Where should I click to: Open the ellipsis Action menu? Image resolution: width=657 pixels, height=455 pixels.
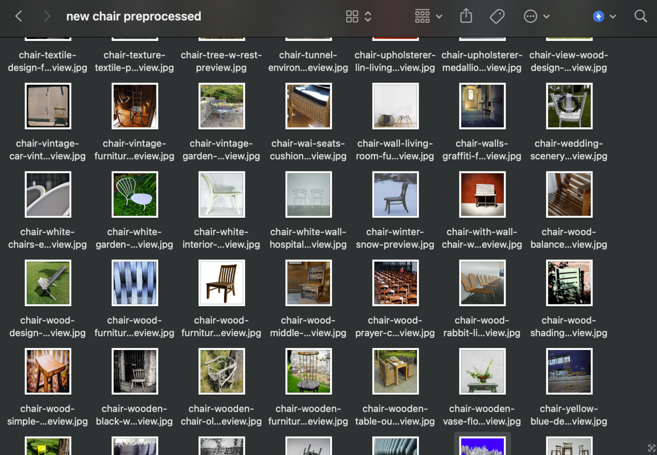click(530, 16)
